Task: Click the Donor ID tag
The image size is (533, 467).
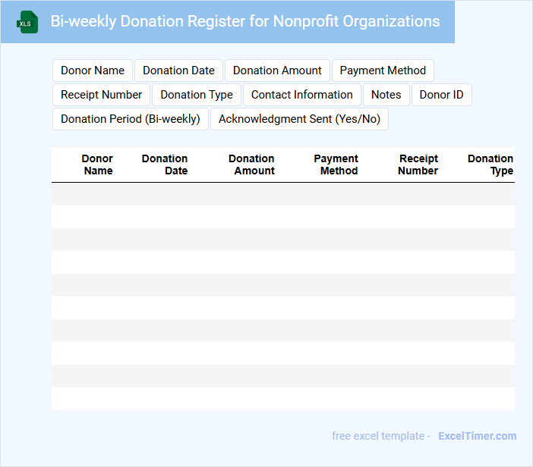Action: pos(442,95)
